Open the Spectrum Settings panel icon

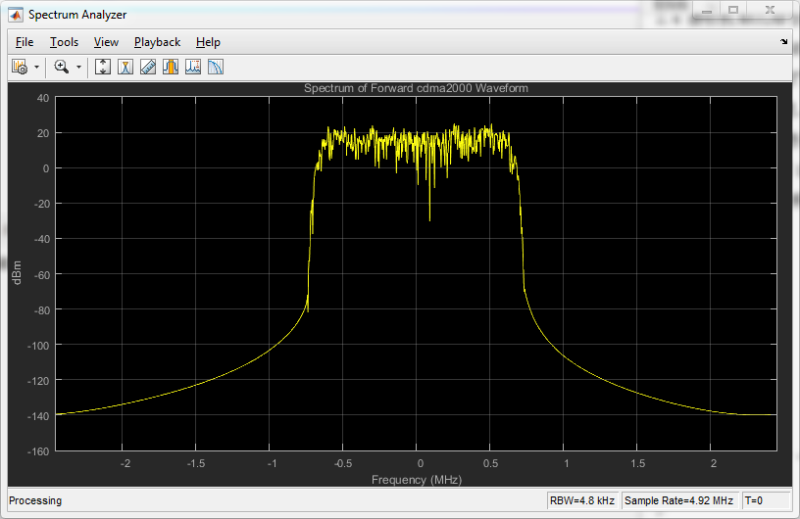point(125,67)
